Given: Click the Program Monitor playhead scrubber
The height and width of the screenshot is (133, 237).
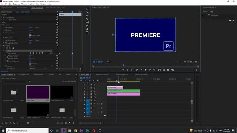Looking at the screenshot, I should (124, 65).
